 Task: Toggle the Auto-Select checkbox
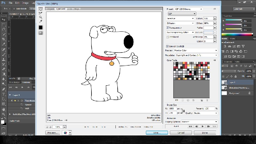[x=14, y=9]
